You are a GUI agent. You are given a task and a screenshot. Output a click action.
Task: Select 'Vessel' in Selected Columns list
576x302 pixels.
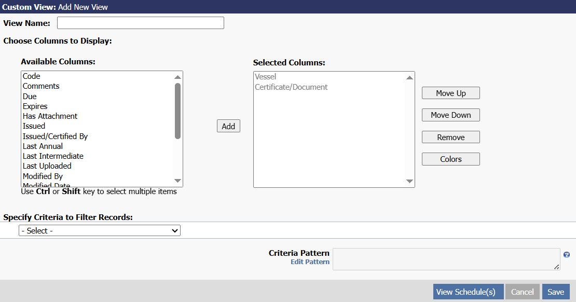(x=266, y=77)
